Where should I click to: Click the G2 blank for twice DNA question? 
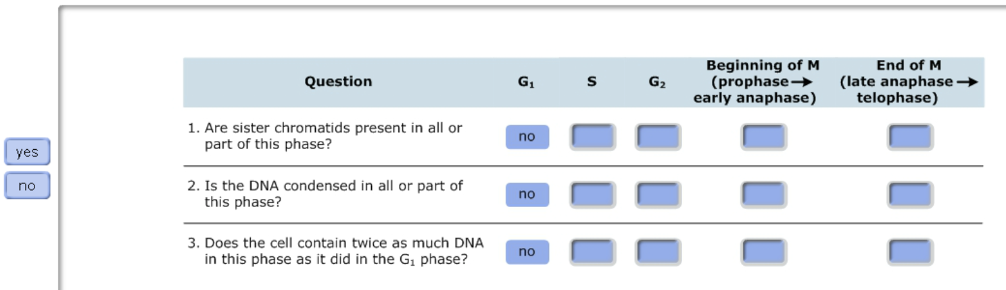tap(658, 252)
